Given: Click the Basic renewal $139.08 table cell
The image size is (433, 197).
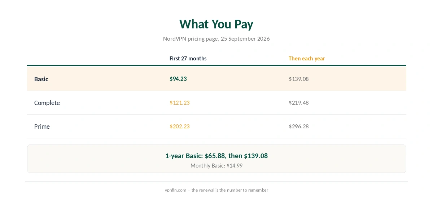Looking at the screenshot, I should point(299,79).
